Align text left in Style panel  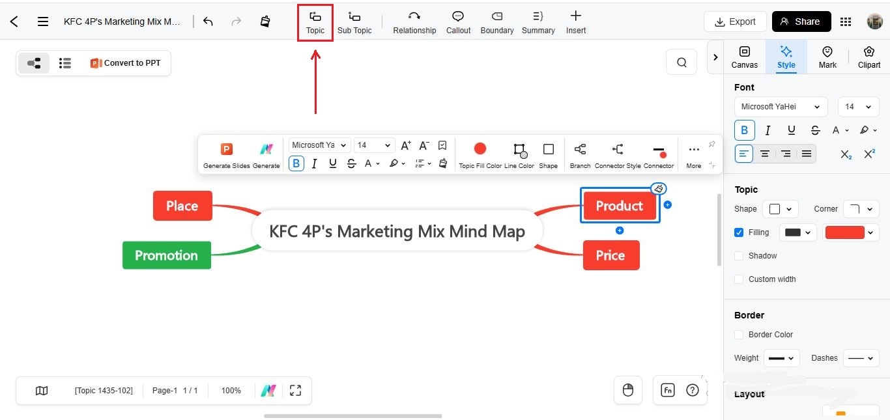click(744, 154)
